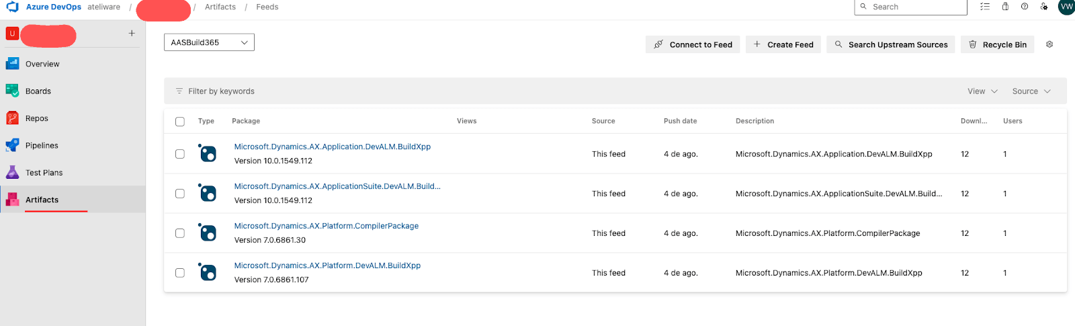Select Pipelines in the sidebar
Viewport: 1075px width, 326px height.
click(73, 145)
